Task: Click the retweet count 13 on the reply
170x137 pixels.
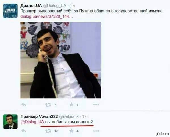Action: click(56, 131)
